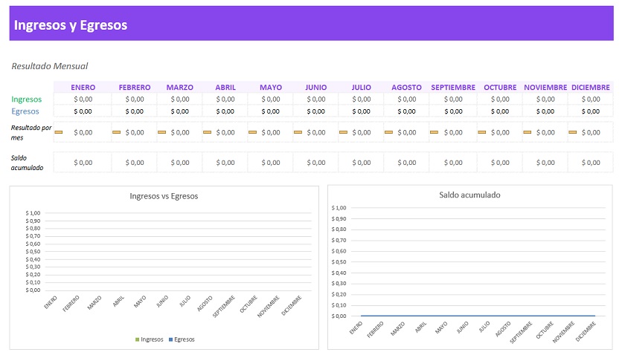Select the AGOSTO column header
The image size is (622, 358).
[x=406, y=87]
